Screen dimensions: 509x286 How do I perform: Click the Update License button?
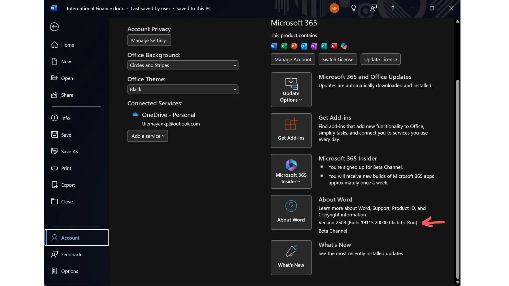tap(380, 59)
